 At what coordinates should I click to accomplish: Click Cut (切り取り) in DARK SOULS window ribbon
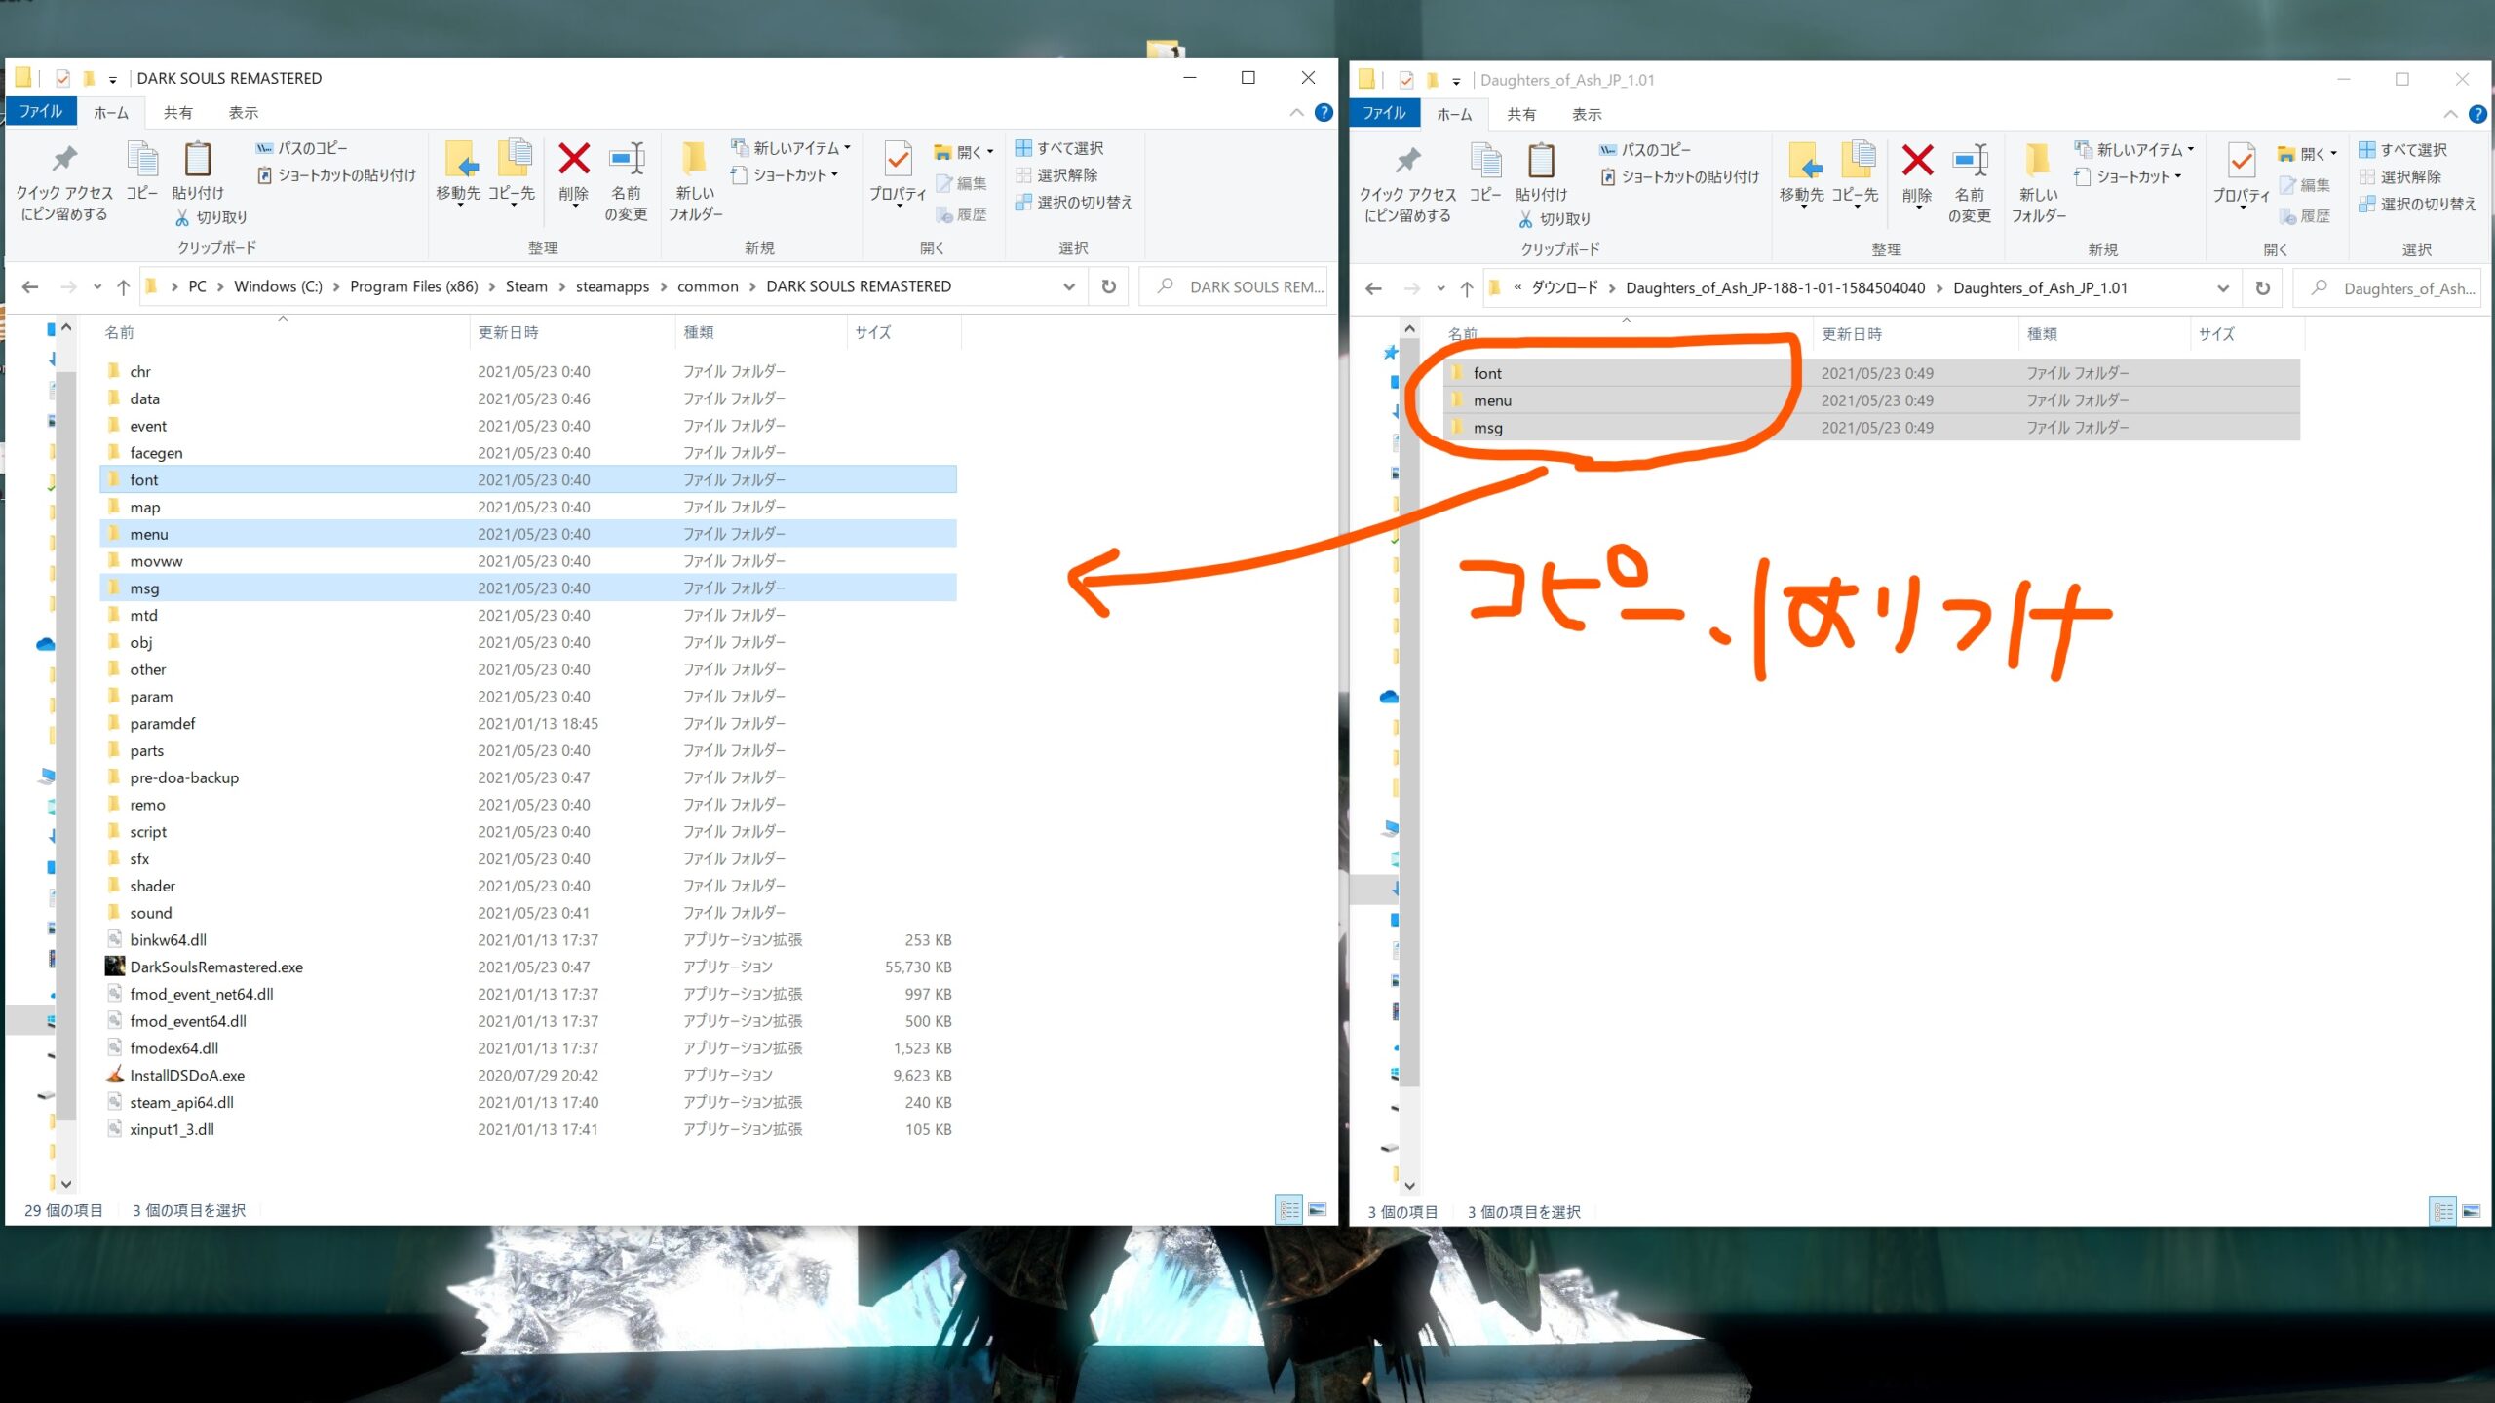tap(211, 217)
